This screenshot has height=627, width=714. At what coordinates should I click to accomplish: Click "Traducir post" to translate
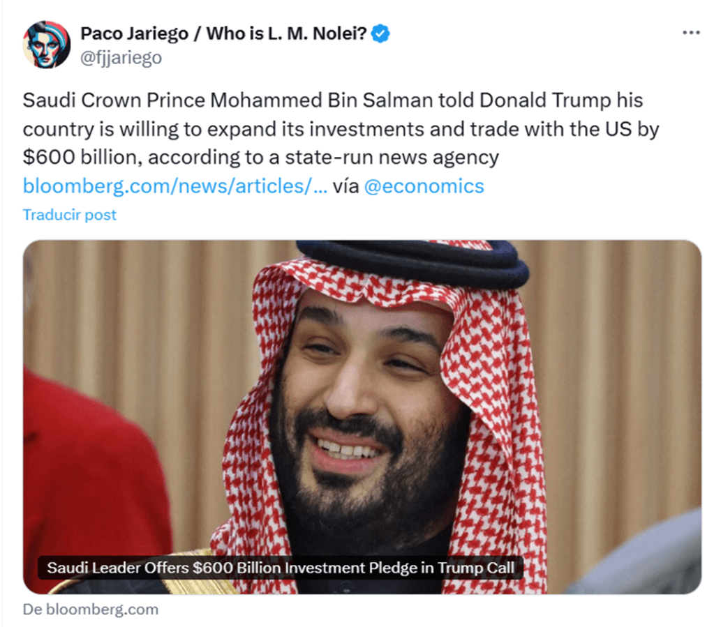coord(70,214)
